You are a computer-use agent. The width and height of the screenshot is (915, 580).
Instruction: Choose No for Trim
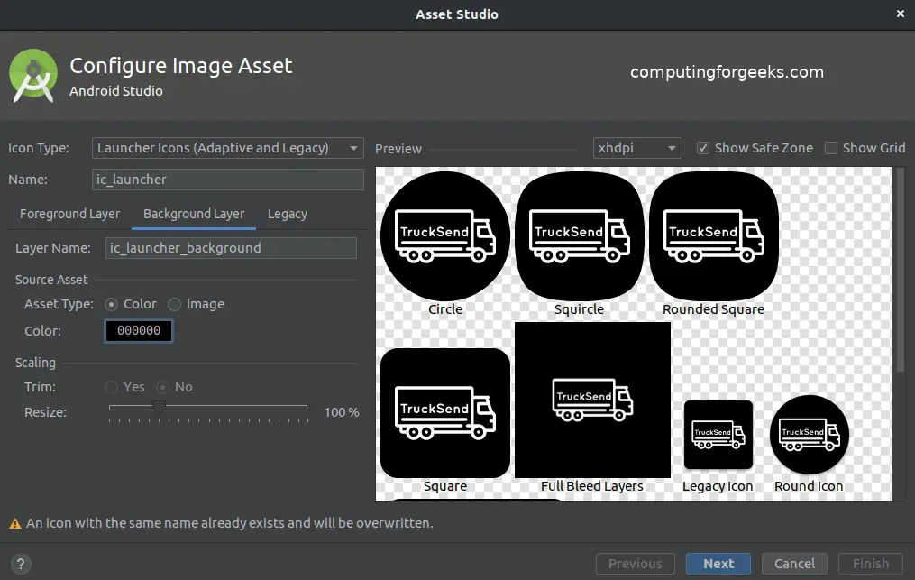point(162,387)
